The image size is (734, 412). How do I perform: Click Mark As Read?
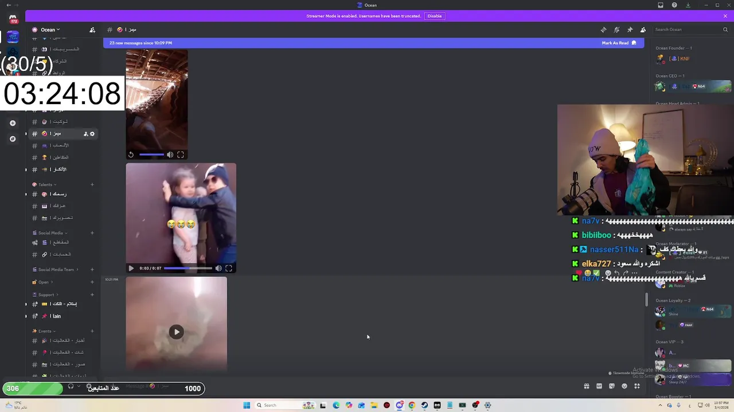(x=619, y=43)
